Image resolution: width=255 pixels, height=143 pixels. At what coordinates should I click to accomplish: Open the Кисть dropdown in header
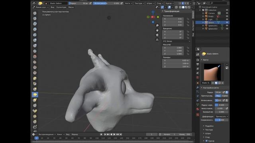[128, 3]
